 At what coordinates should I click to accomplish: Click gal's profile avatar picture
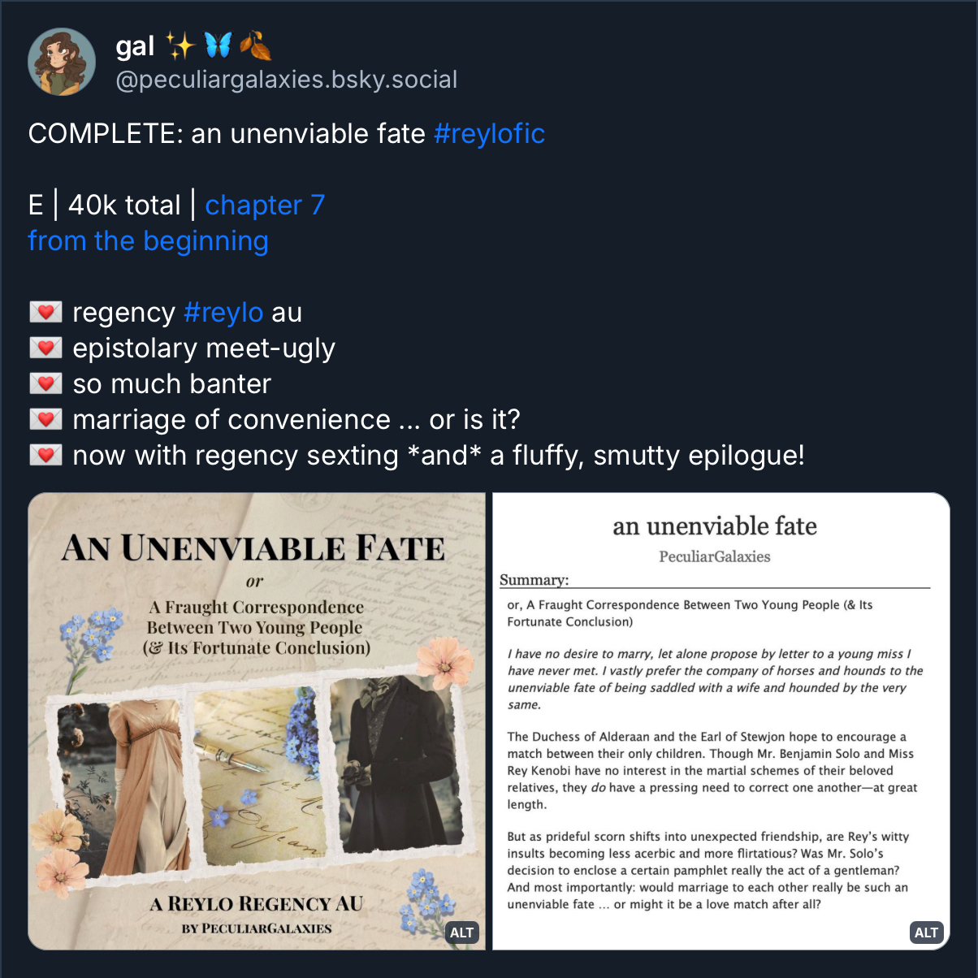click(62, 62)
